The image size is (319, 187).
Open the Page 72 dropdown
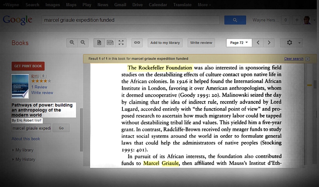click(x=239, y=43)
